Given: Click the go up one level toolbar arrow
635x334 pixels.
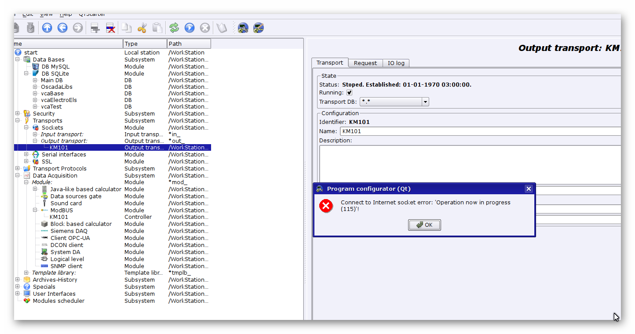Looking at the screenshot, I should (x=47, y=28).
